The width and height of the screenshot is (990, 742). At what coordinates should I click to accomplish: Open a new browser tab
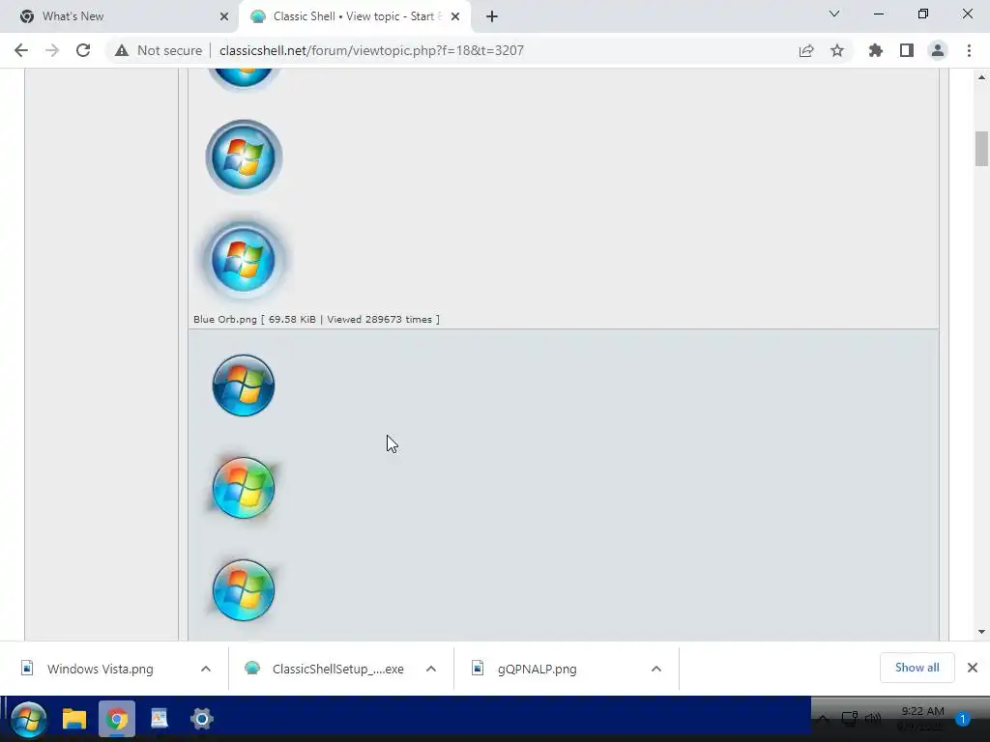click(492, 16)
